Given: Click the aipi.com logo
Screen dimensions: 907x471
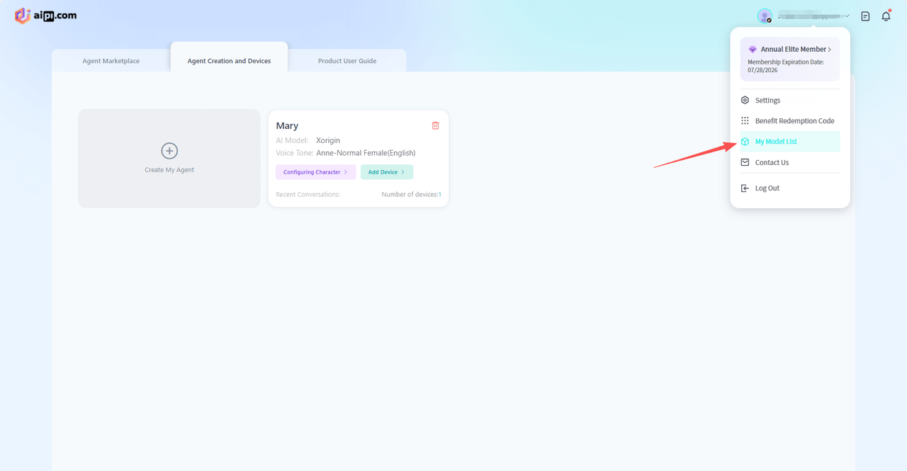Looking at the screenshot, I should [x=45, y=16].
